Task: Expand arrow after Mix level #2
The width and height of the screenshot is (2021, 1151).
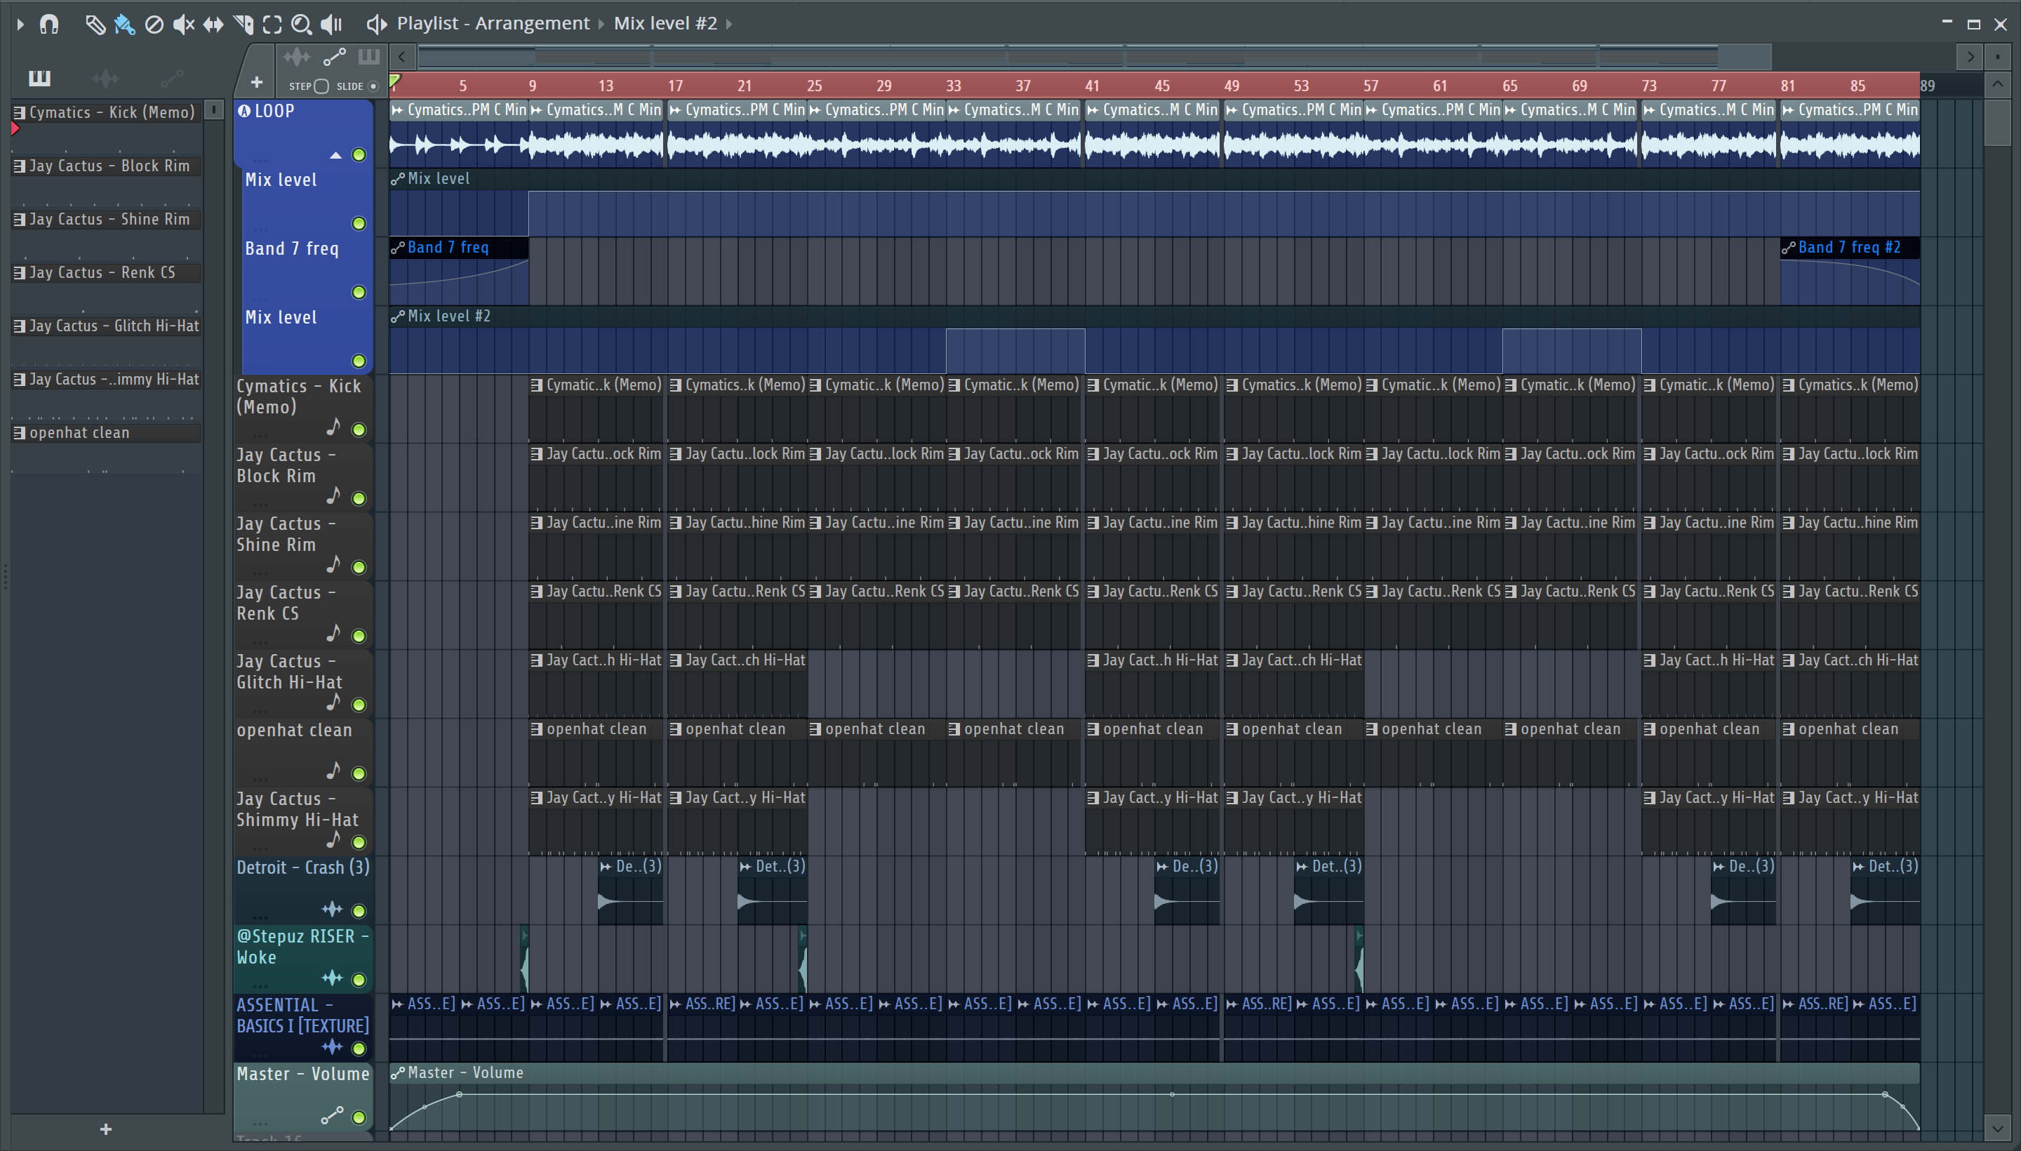Action: (x=728, y=24)
